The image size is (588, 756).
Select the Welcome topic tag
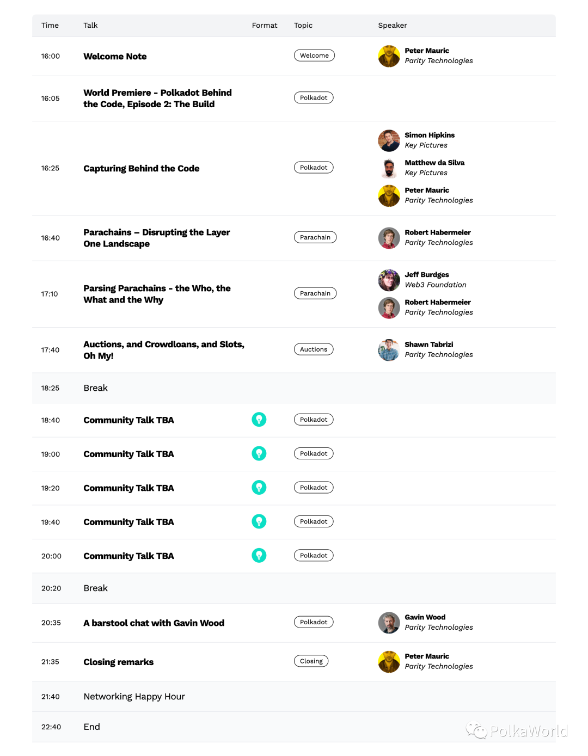[x=314, y=56]
